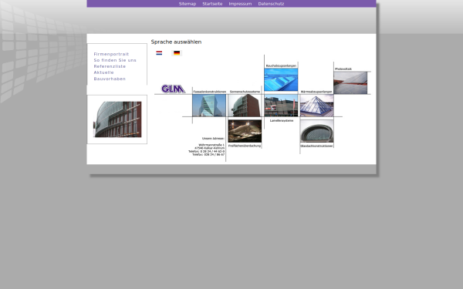Select the German flag language icon

177,53
